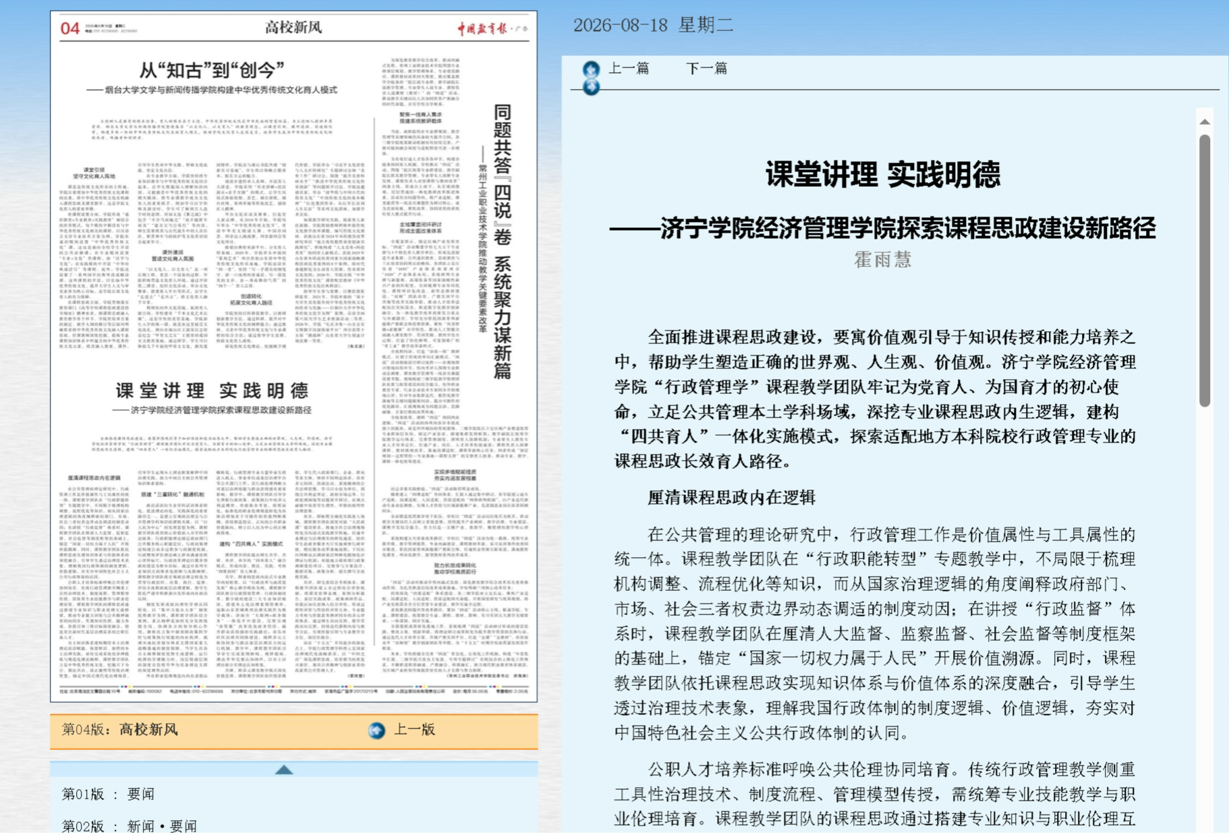Click the 中国教育报 masthead logo on the page

(482, 28)
